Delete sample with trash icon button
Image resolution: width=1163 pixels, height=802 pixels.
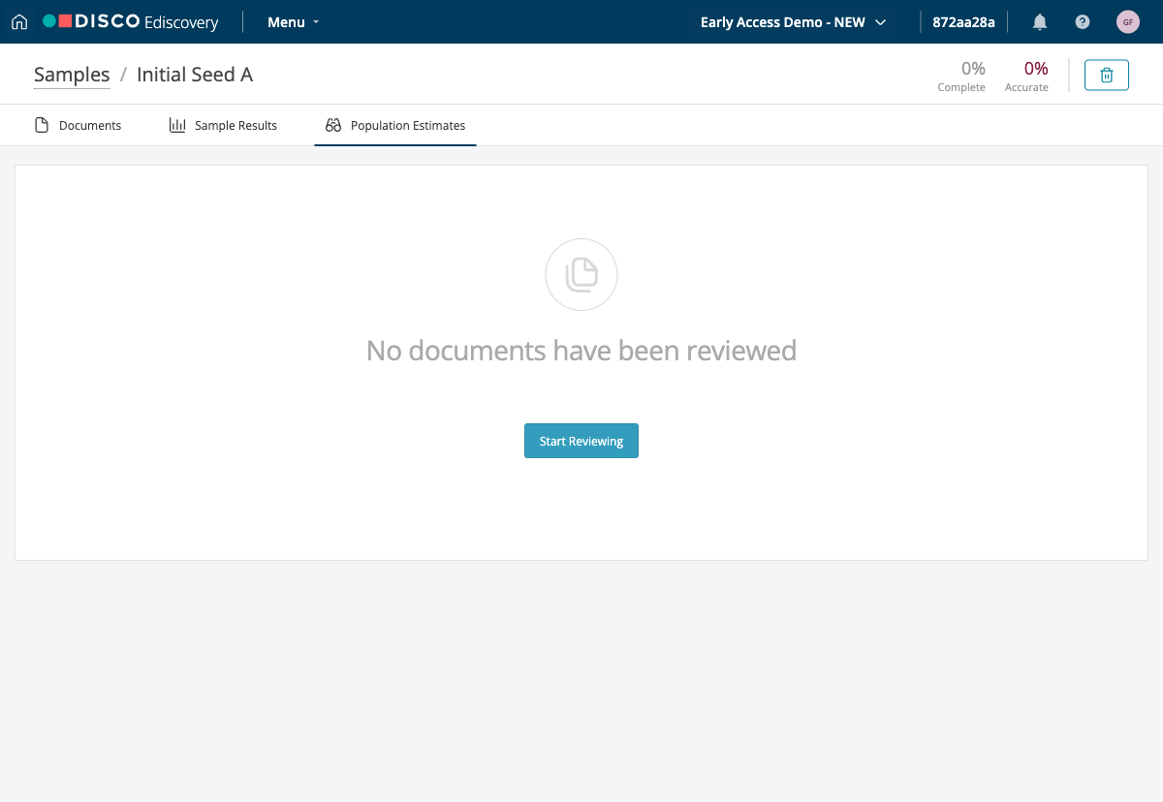coord(1107,75)
